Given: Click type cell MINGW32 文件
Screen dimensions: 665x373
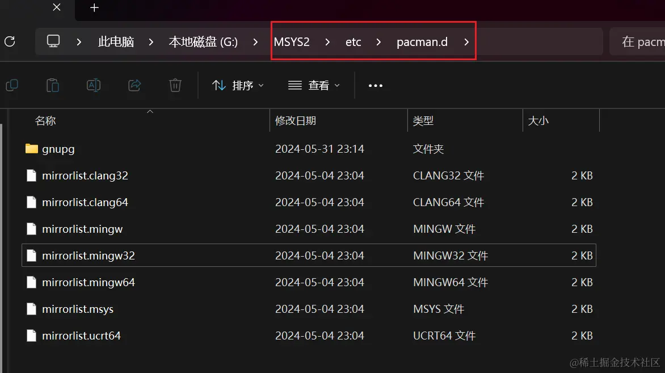Looking at the screenshot, I should tap(451, 255).
